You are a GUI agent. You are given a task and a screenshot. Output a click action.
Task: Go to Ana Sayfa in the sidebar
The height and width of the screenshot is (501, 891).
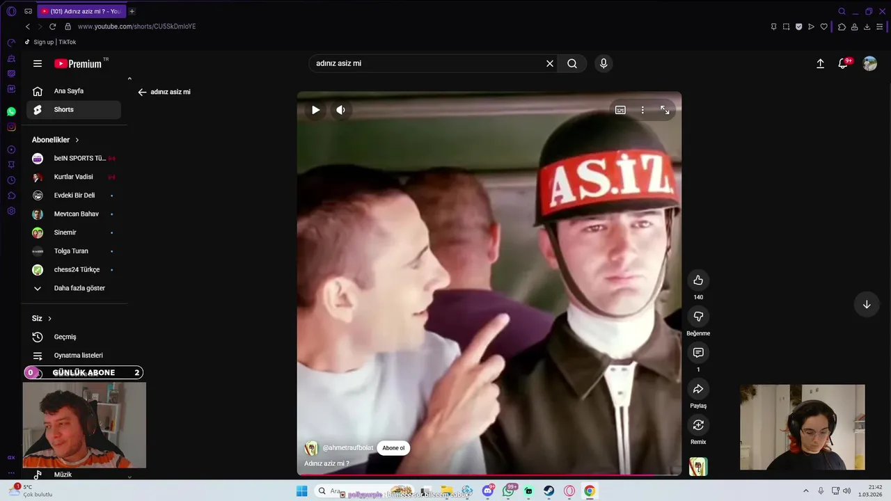(x=74, y=91)
